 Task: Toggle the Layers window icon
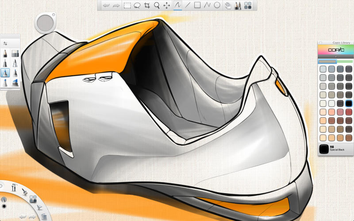228,5
